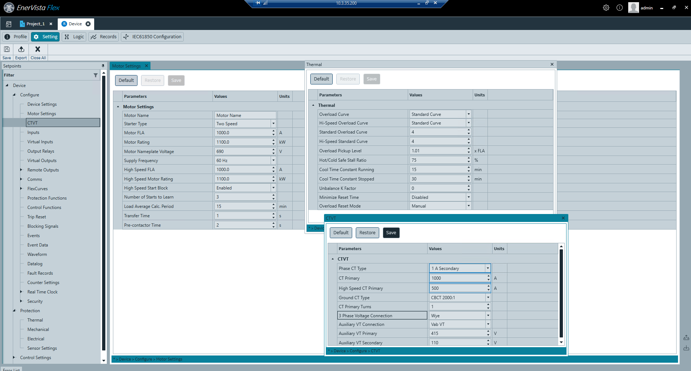
Task: Open the Records view
Action: [103, 36]
